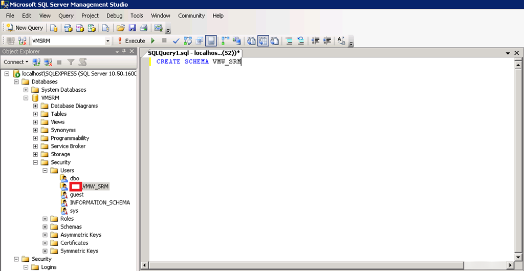This screenshot has height=271, width=524.
Task: Open Object Explorer window position dropdown
Action: point(117,52)
